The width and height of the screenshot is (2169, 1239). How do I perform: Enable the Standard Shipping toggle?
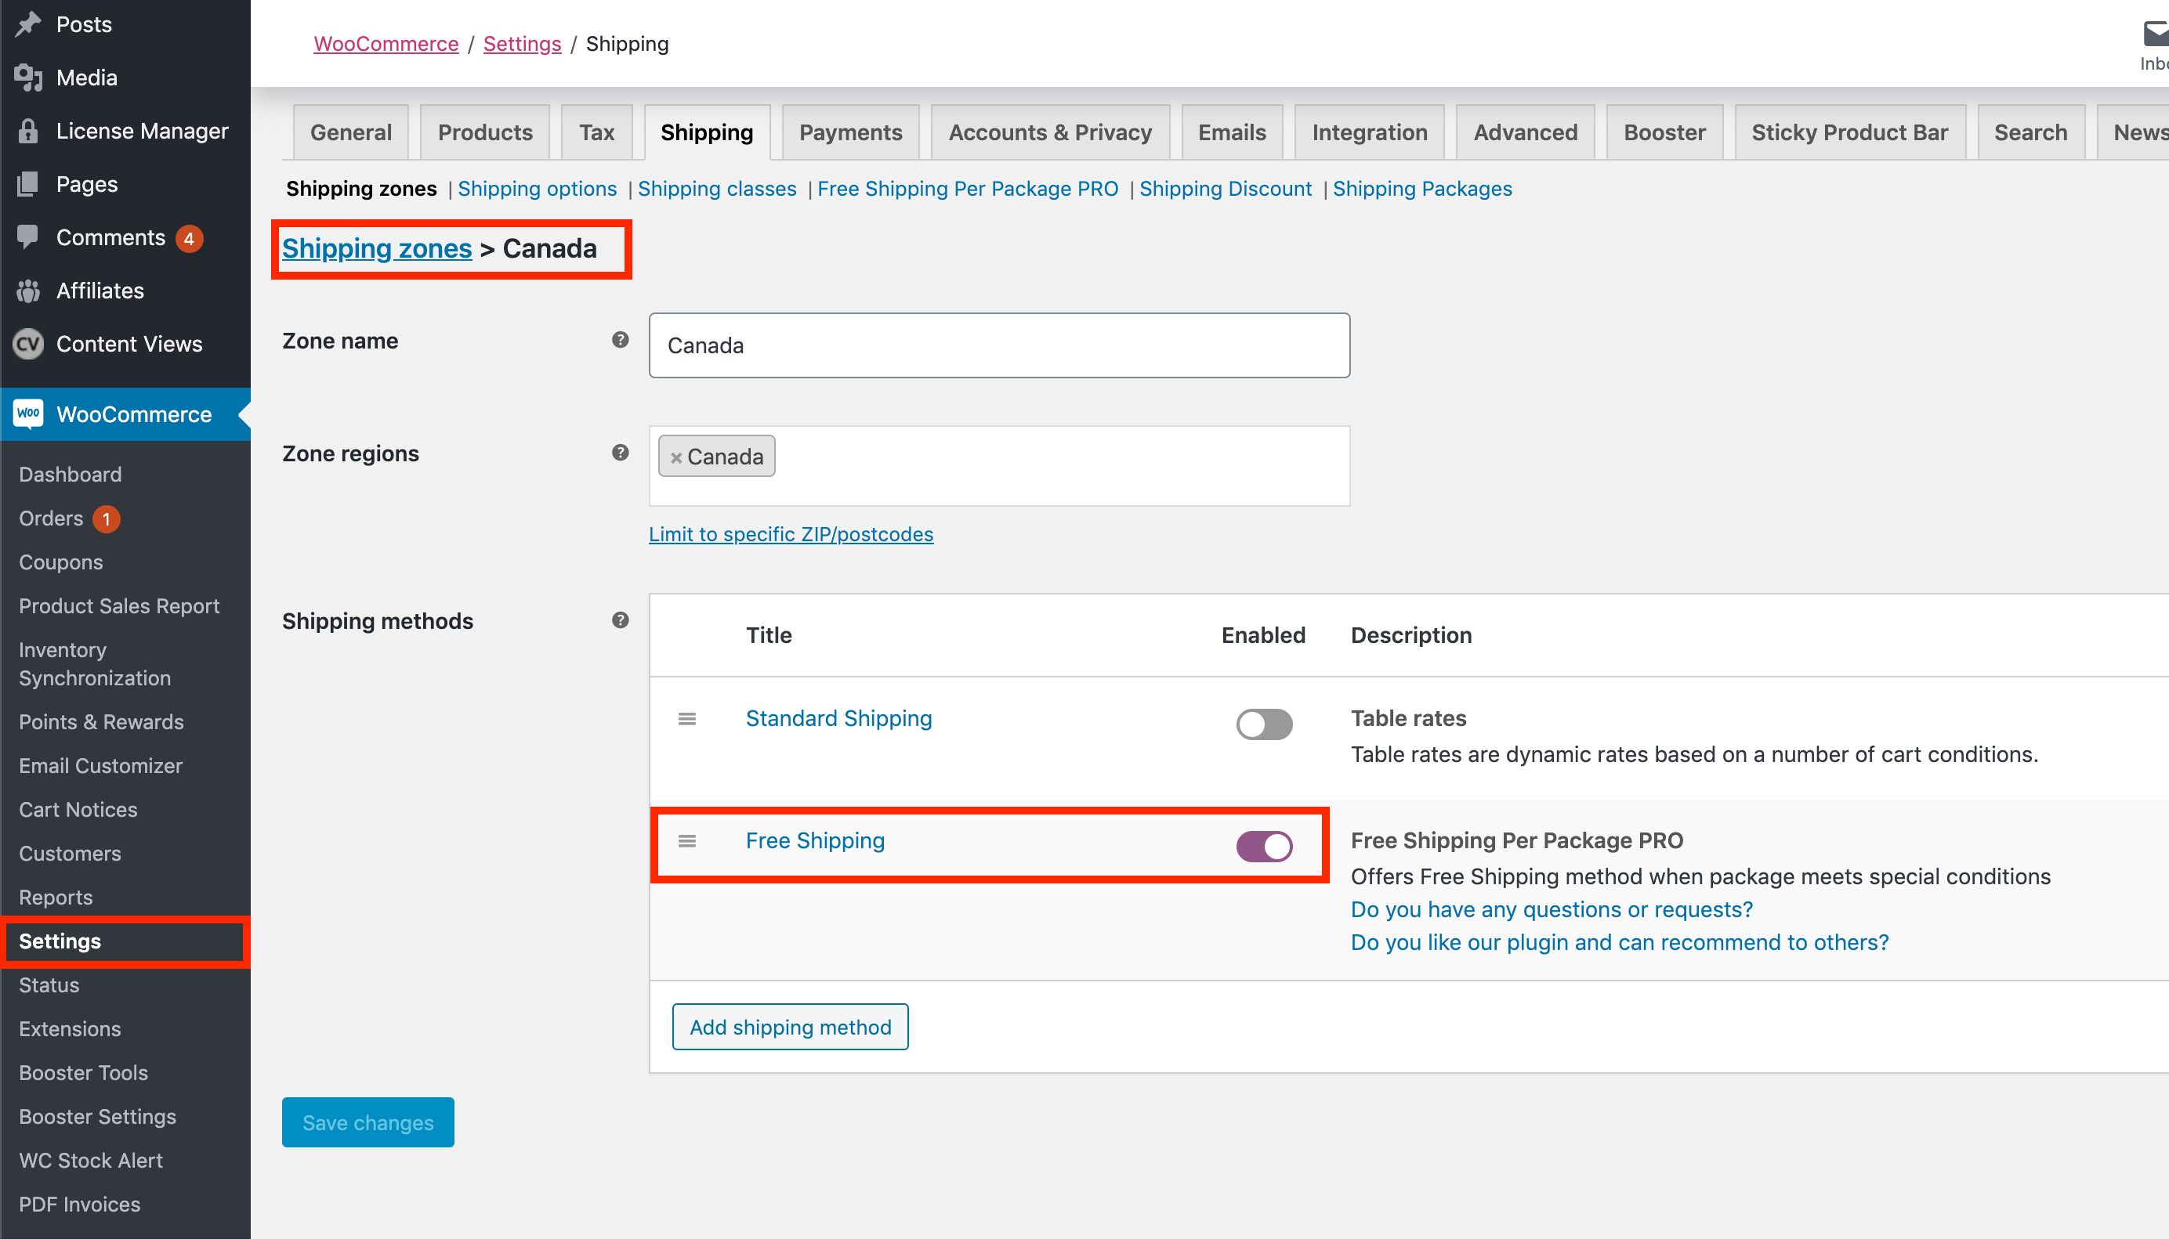click(x=1263, y=724)
